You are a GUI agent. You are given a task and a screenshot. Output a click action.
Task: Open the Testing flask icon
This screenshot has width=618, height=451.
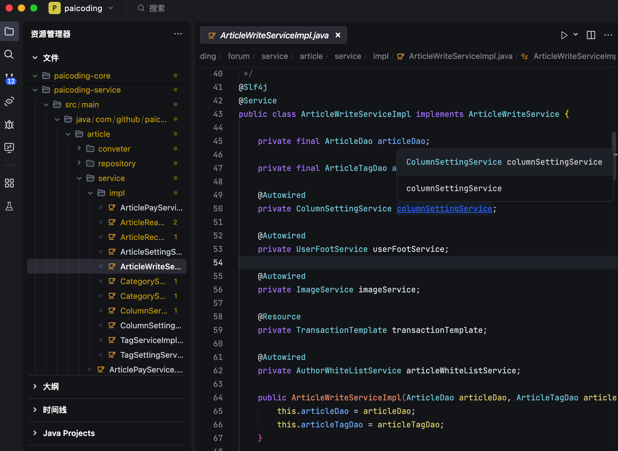tap(9, 206)
